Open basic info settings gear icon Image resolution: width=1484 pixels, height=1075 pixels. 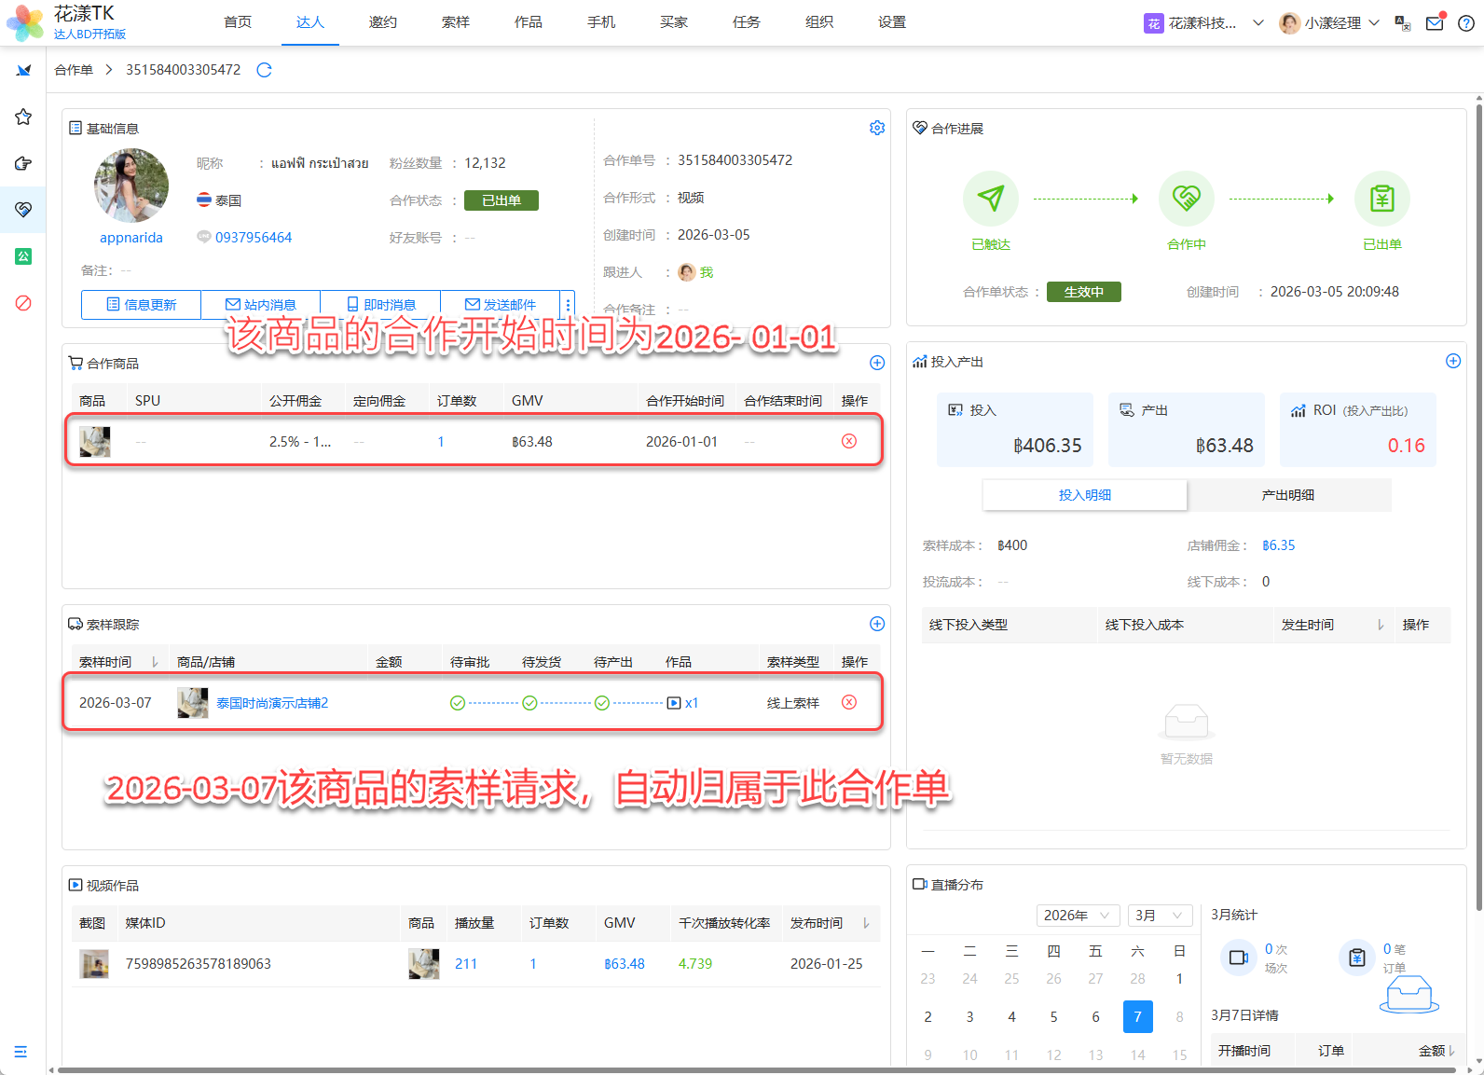pos(876,128)
